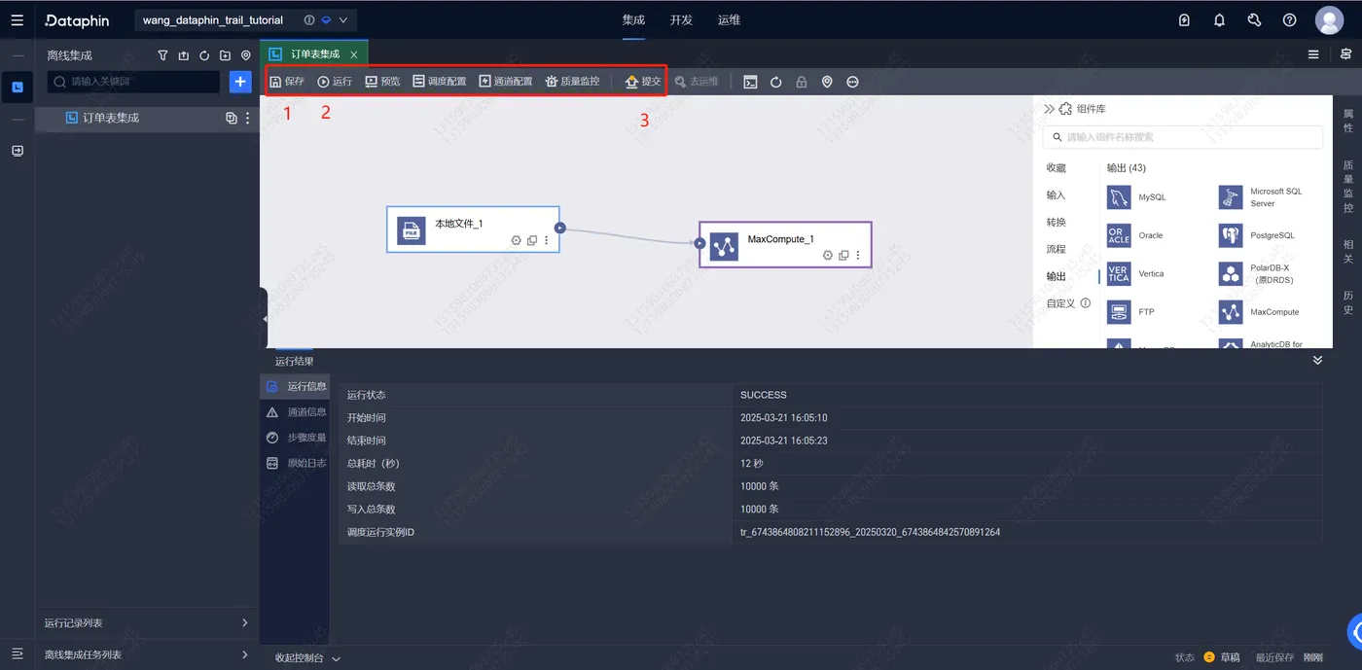The width and height of the screenshot is (1362, 670).
Task: Select 流程 category in component library
Action: [1057, 250]
